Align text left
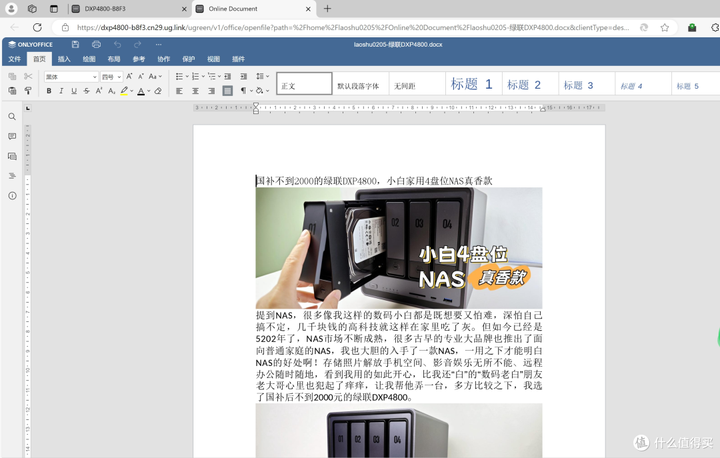This screenshot has width=720, height=458. [179, 91]
